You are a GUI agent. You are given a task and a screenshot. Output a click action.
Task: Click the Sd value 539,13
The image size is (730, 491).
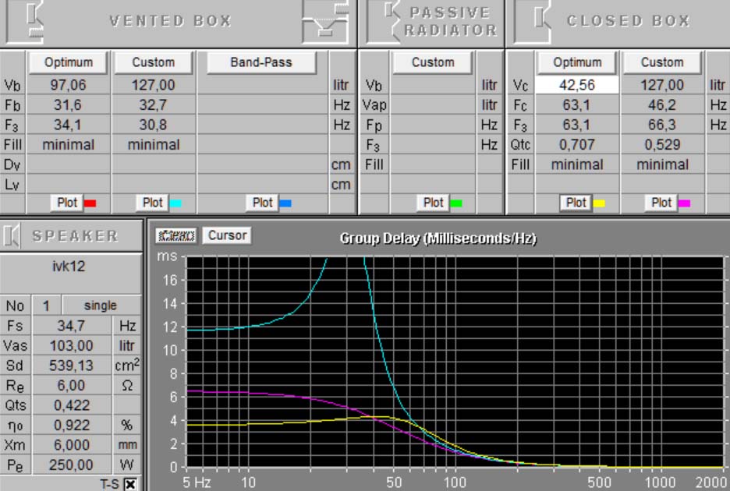71,366
